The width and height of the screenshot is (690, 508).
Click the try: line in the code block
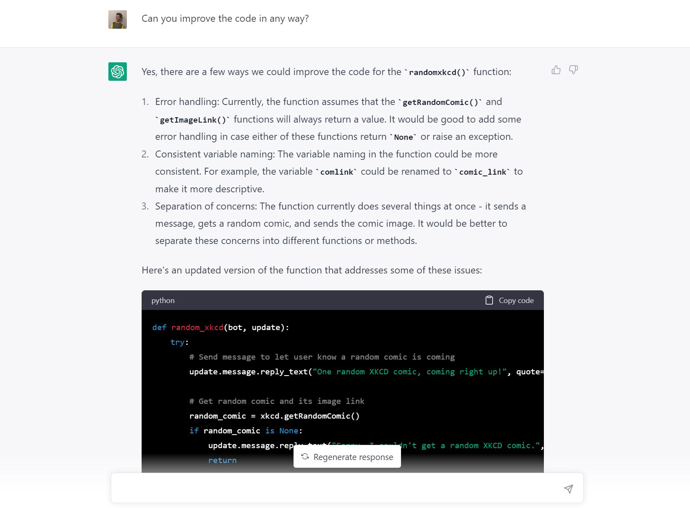pos(179,342)
